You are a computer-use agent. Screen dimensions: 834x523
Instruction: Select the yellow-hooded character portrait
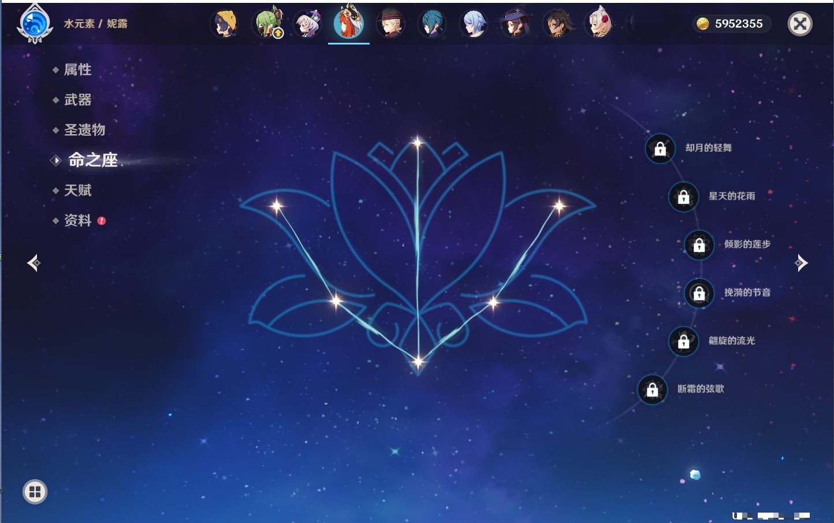tap(225, 24)
